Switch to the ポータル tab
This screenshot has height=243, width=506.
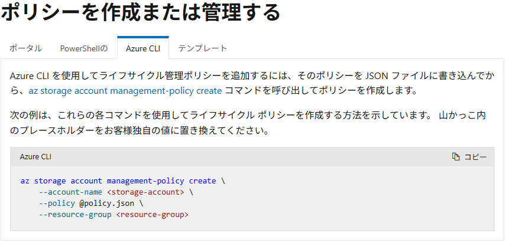[25, 48]
